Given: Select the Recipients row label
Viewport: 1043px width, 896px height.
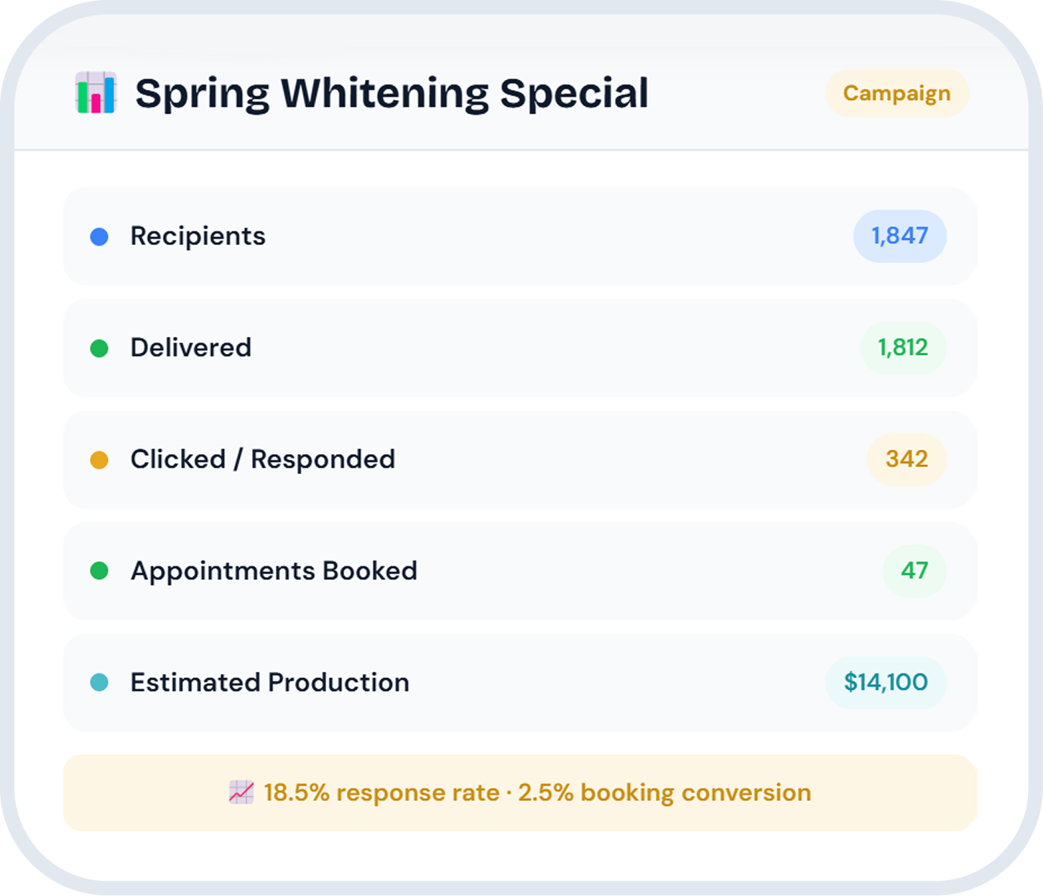Looking at the screenshot, I should point(198,236).
